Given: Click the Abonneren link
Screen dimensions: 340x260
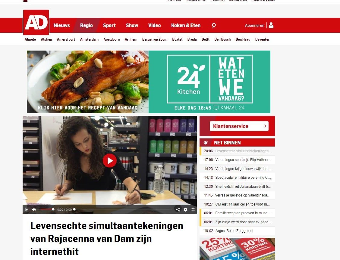Looking at the screenshot, I should point(255,25).
